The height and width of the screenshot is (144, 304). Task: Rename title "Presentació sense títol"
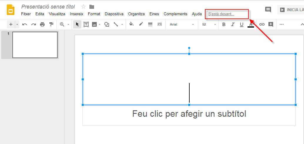tap(48, 7)
